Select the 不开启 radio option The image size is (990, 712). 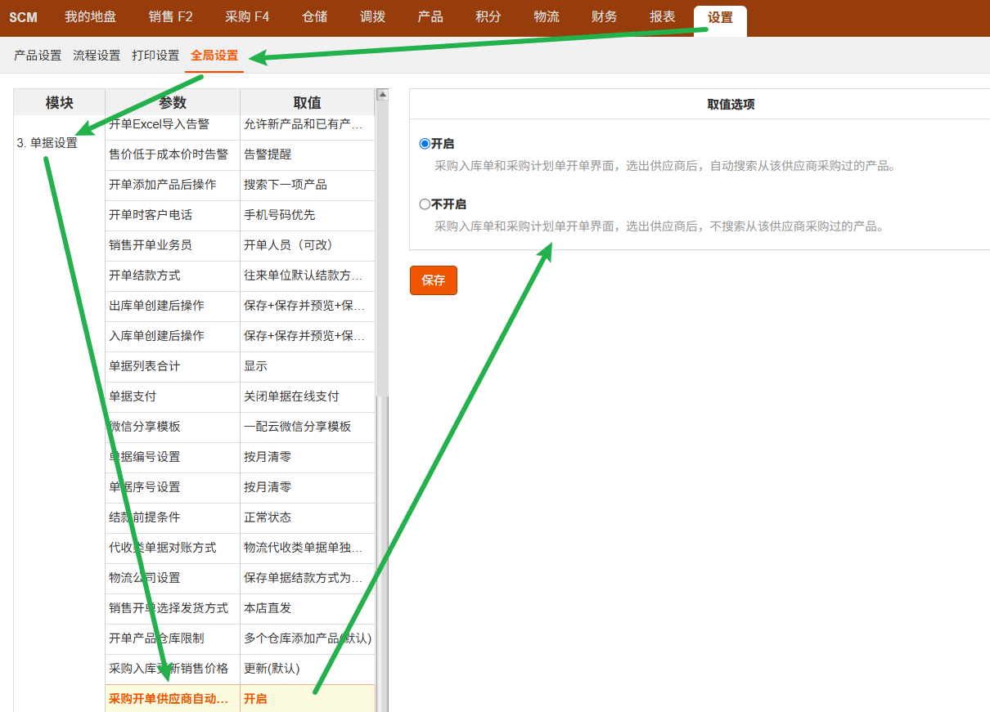tap(425, 204)
